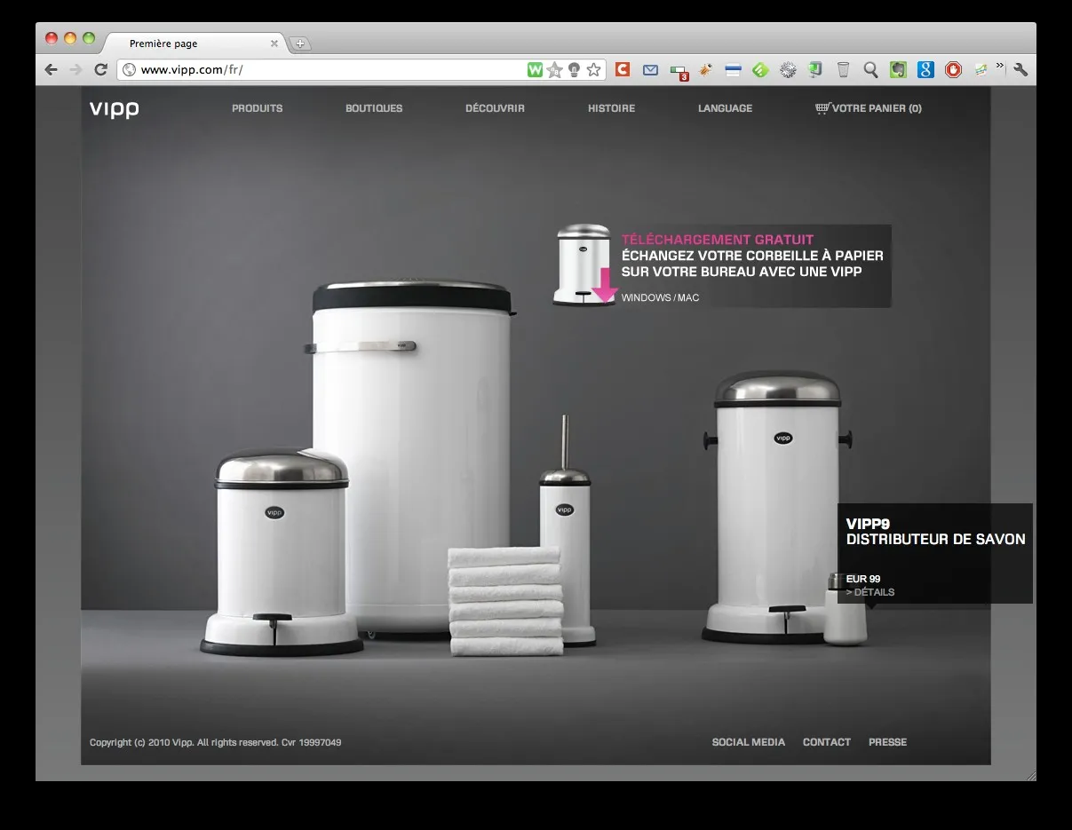The height and width of the screenshot is (830, 1072).
Task: Open the mail envelope extension
Action: point(651,69)
